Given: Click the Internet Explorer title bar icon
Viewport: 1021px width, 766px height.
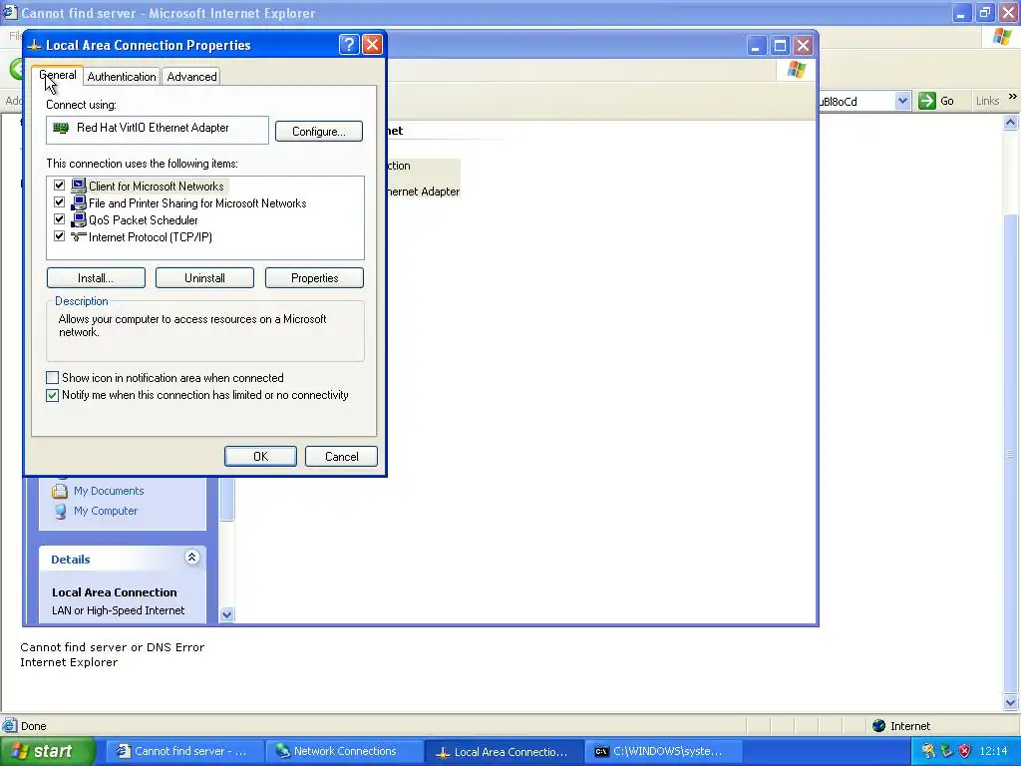Looking at the screenshot, I should click(x=10, y=12).
